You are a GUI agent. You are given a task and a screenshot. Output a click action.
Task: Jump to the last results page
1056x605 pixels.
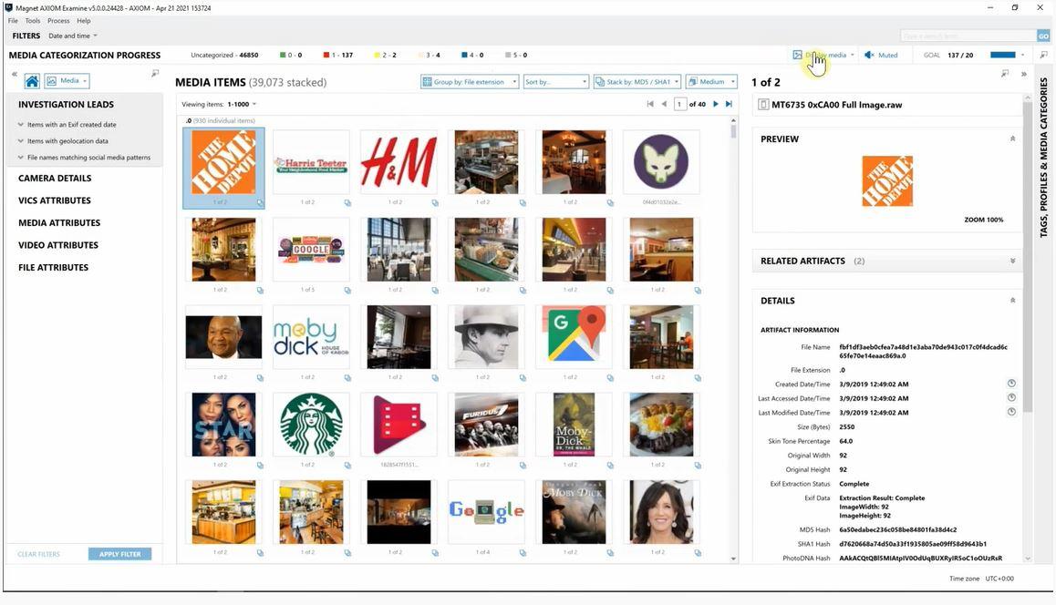[729, 104]
